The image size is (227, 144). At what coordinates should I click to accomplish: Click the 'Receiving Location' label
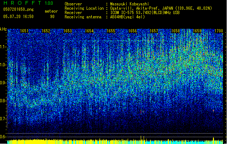[x=84, y=8]
